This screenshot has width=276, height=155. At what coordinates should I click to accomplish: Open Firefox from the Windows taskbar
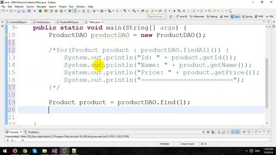pyautogui.click(x=15, y=151)
